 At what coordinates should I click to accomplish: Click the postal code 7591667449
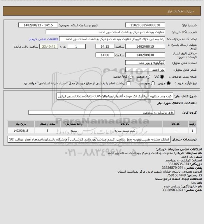click(176, 175)
